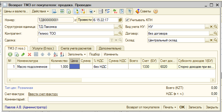Click Записать button
The height and width of the screenshot is (112, 222).
pos(195,107)
